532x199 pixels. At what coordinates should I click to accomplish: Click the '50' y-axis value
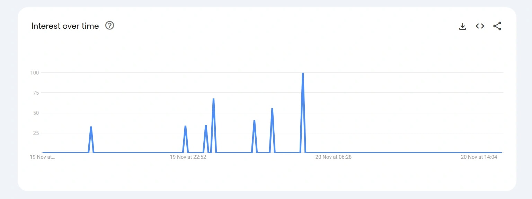point(36,113)
